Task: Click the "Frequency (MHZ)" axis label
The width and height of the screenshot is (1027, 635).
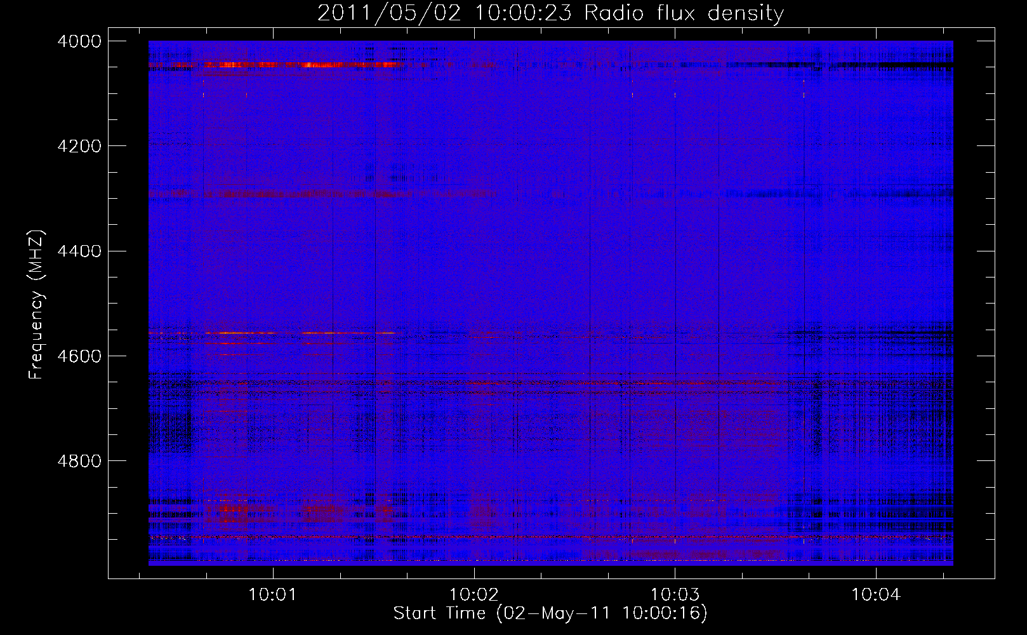Action: click(37, 305)
